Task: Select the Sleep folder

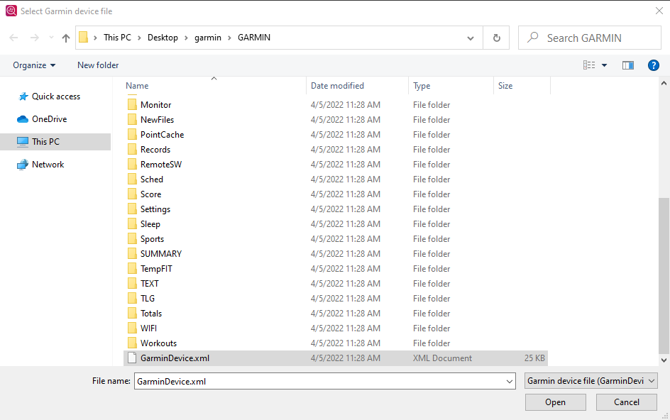Action: point(150,224)
